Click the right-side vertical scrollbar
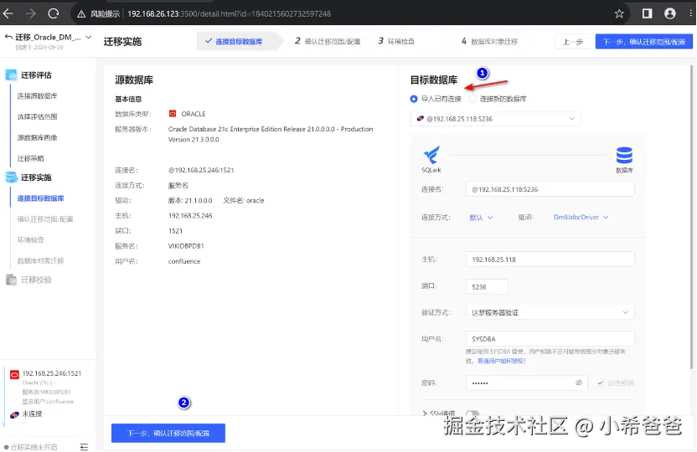Image resolution: width=697 pixels, height=452 pixels. point(691,217)
